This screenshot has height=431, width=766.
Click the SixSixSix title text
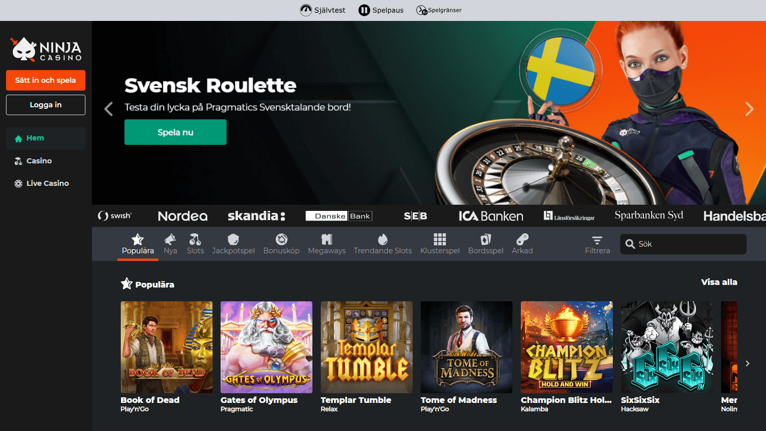[x=640, y=400]
